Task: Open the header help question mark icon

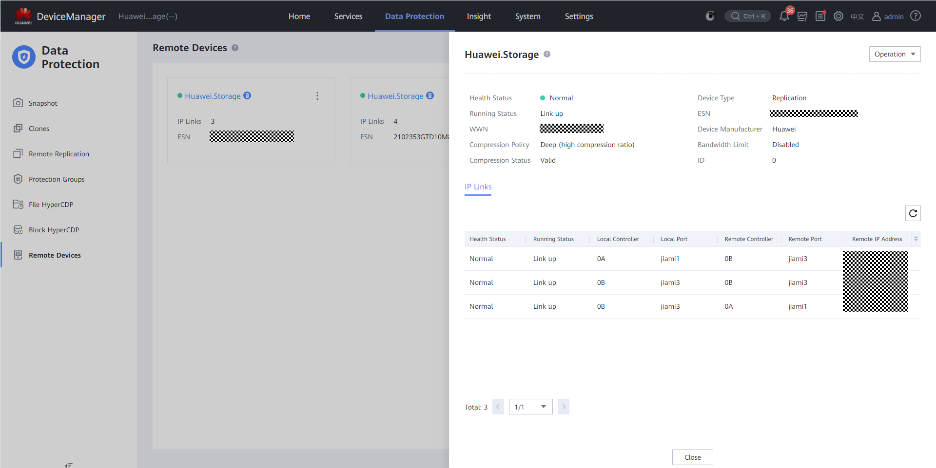Action: [916, 16]
